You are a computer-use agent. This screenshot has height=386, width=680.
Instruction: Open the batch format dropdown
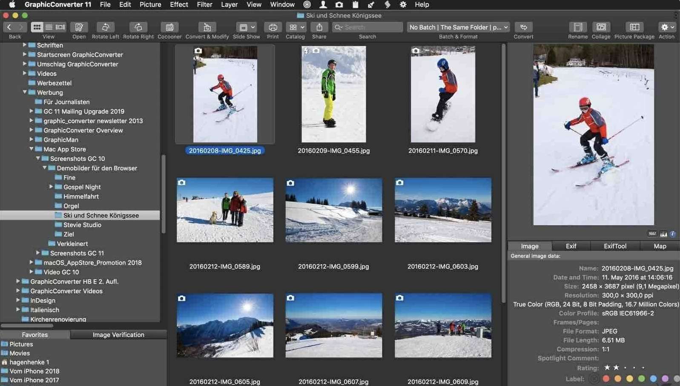[458, 27]
